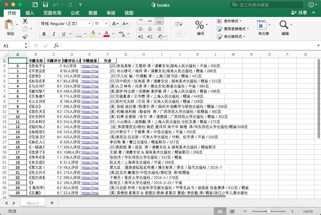The image size is (321, 215).
Task: Apply the yellow Fill Color icon
Action: click(93, 34)
